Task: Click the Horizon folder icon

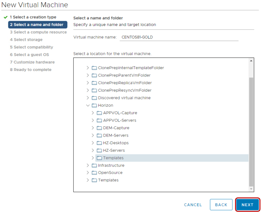Action: [94, 106]
